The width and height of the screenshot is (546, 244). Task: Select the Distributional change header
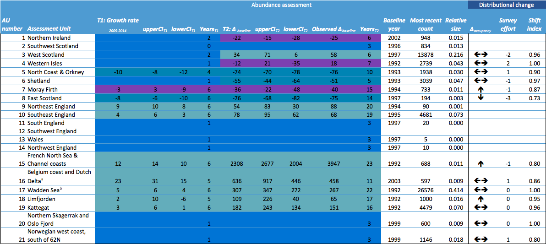[x=506, y=5]
